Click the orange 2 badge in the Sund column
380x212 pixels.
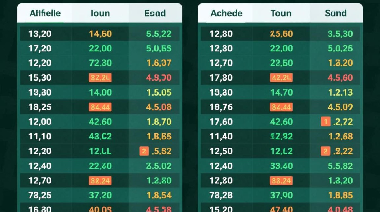point(325,151)
